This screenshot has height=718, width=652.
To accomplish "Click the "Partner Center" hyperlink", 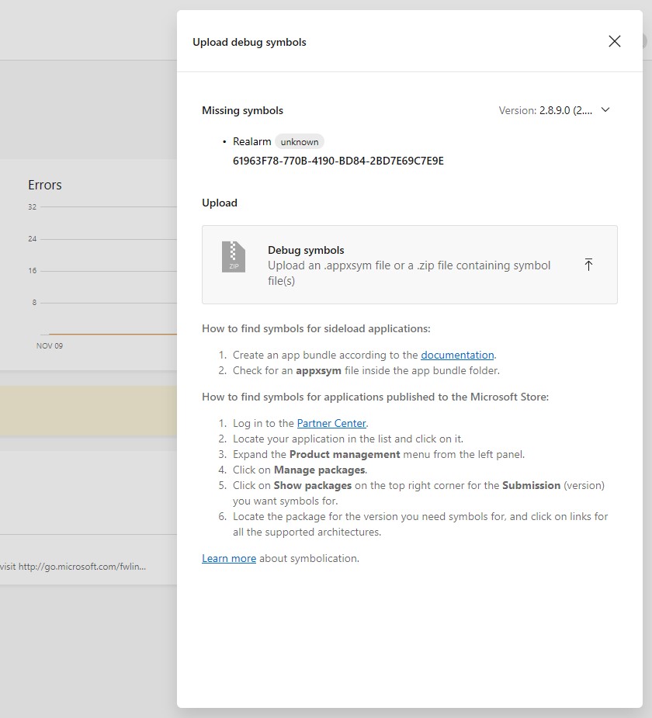I will 331,423.
